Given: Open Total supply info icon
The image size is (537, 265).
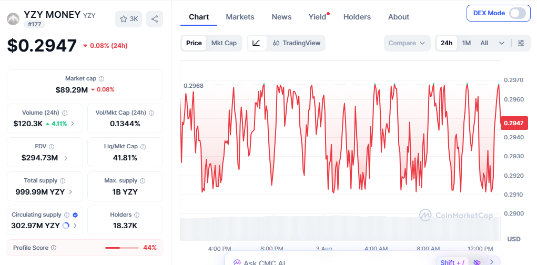Looking at the screenshot, I should [x=63, y=180].
